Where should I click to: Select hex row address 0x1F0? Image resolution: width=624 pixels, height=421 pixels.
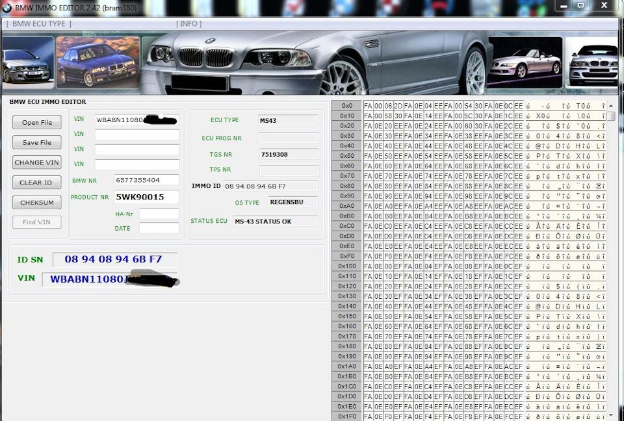[346, 416]
